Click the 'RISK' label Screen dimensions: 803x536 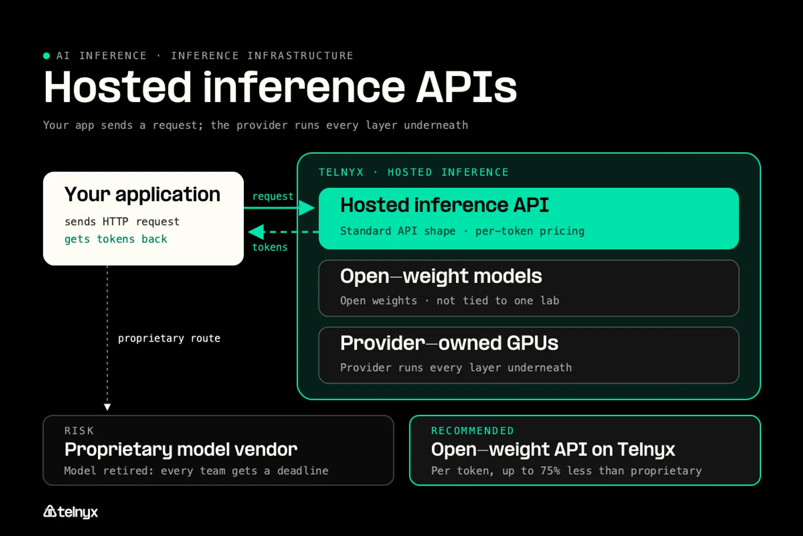[79, 431]
